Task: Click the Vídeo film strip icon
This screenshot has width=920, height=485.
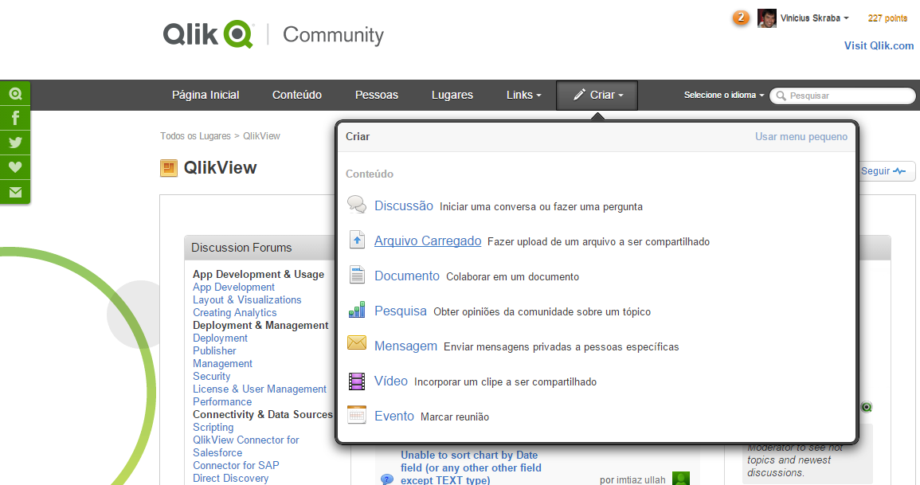Action: (x=357, y=381)
